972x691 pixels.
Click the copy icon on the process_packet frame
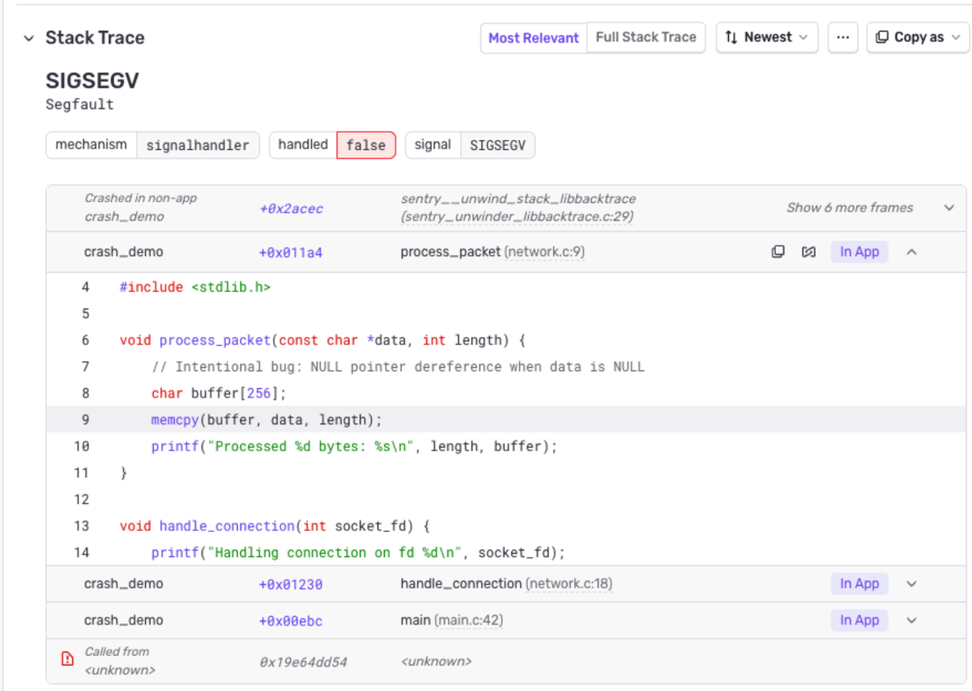[778, 252]
